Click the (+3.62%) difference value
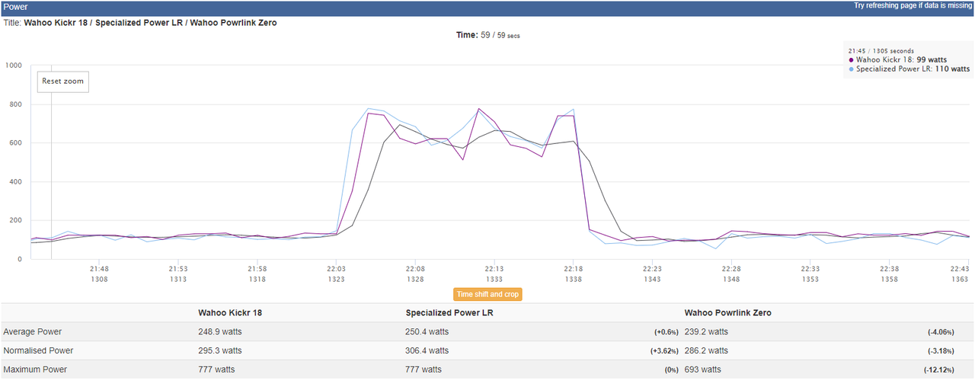The image size is (975, 387). pyautogui.click(x=666, y=351)
